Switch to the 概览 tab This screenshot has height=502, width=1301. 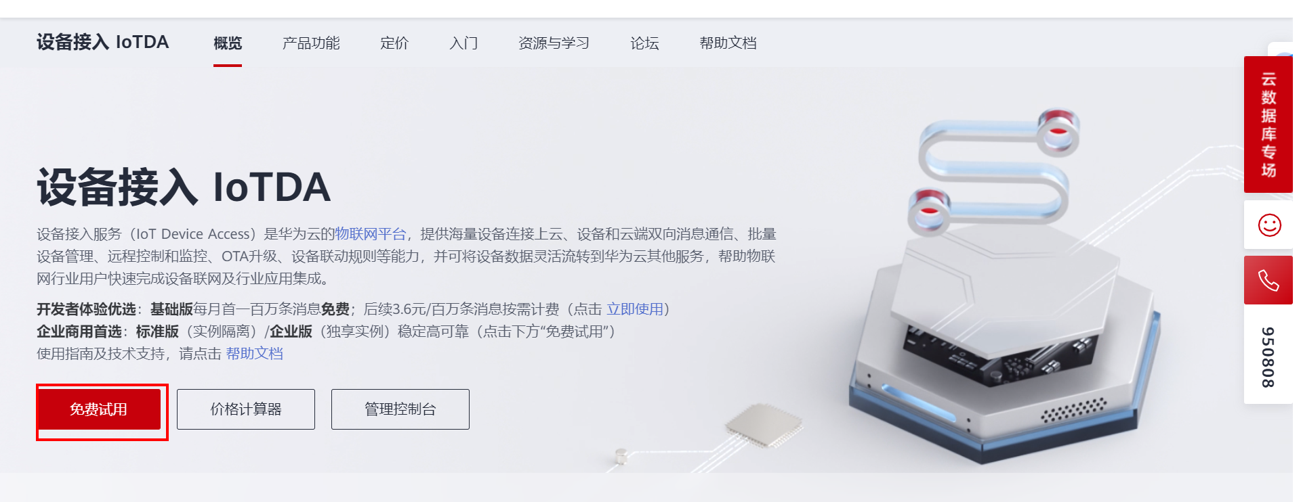pos(228,43)
